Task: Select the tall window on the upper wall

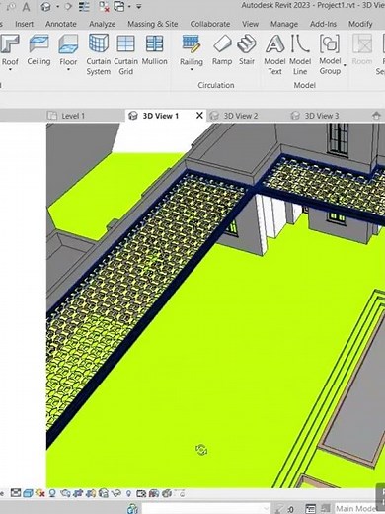Action: coord(338,139)
